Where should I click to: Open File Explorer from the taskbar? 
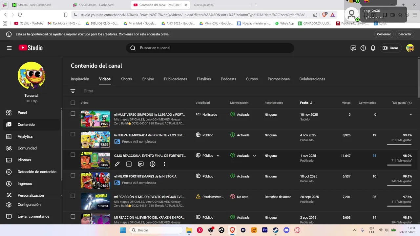(189, 230)
